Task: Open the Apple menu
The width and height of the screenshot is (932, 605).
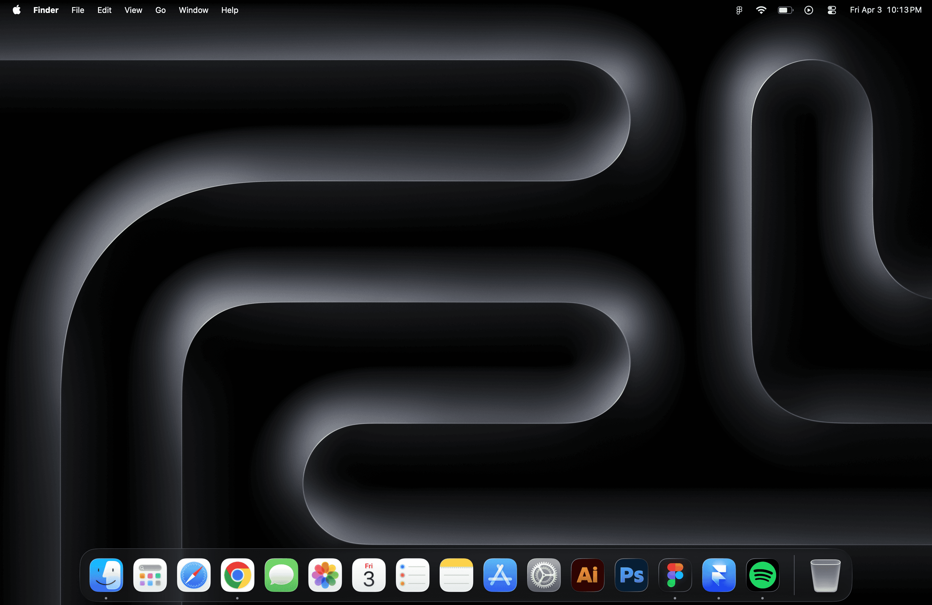Action: click(16, 10)
